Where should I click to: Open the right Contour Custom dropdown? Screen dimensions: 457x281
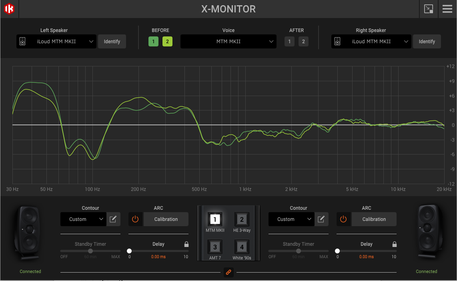tap(291, 219)
